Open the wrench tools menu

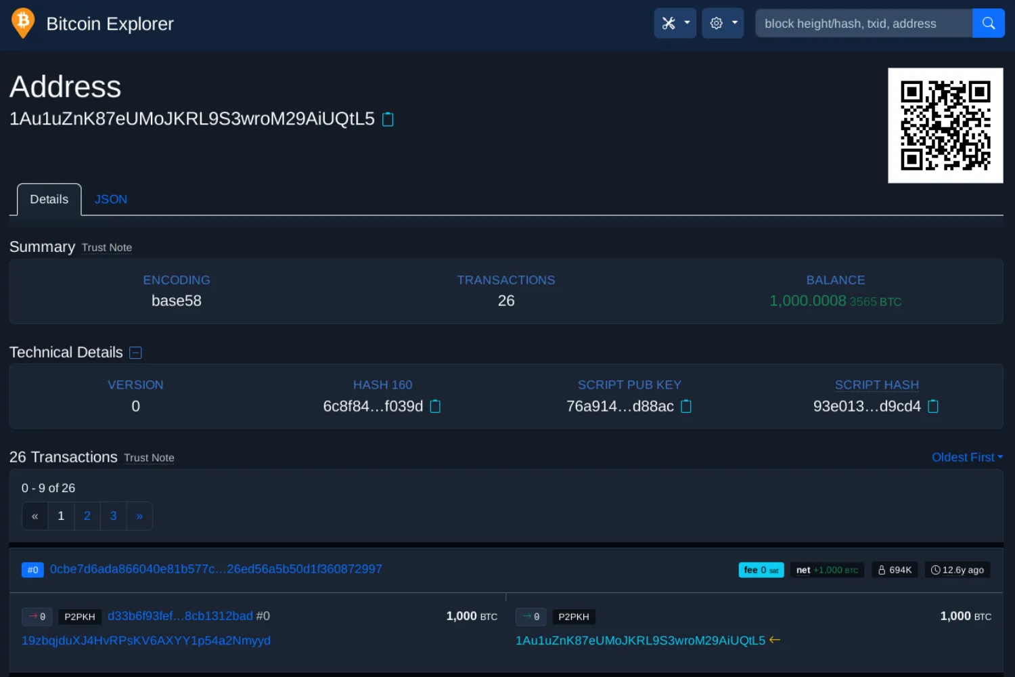tap(670, 22)
